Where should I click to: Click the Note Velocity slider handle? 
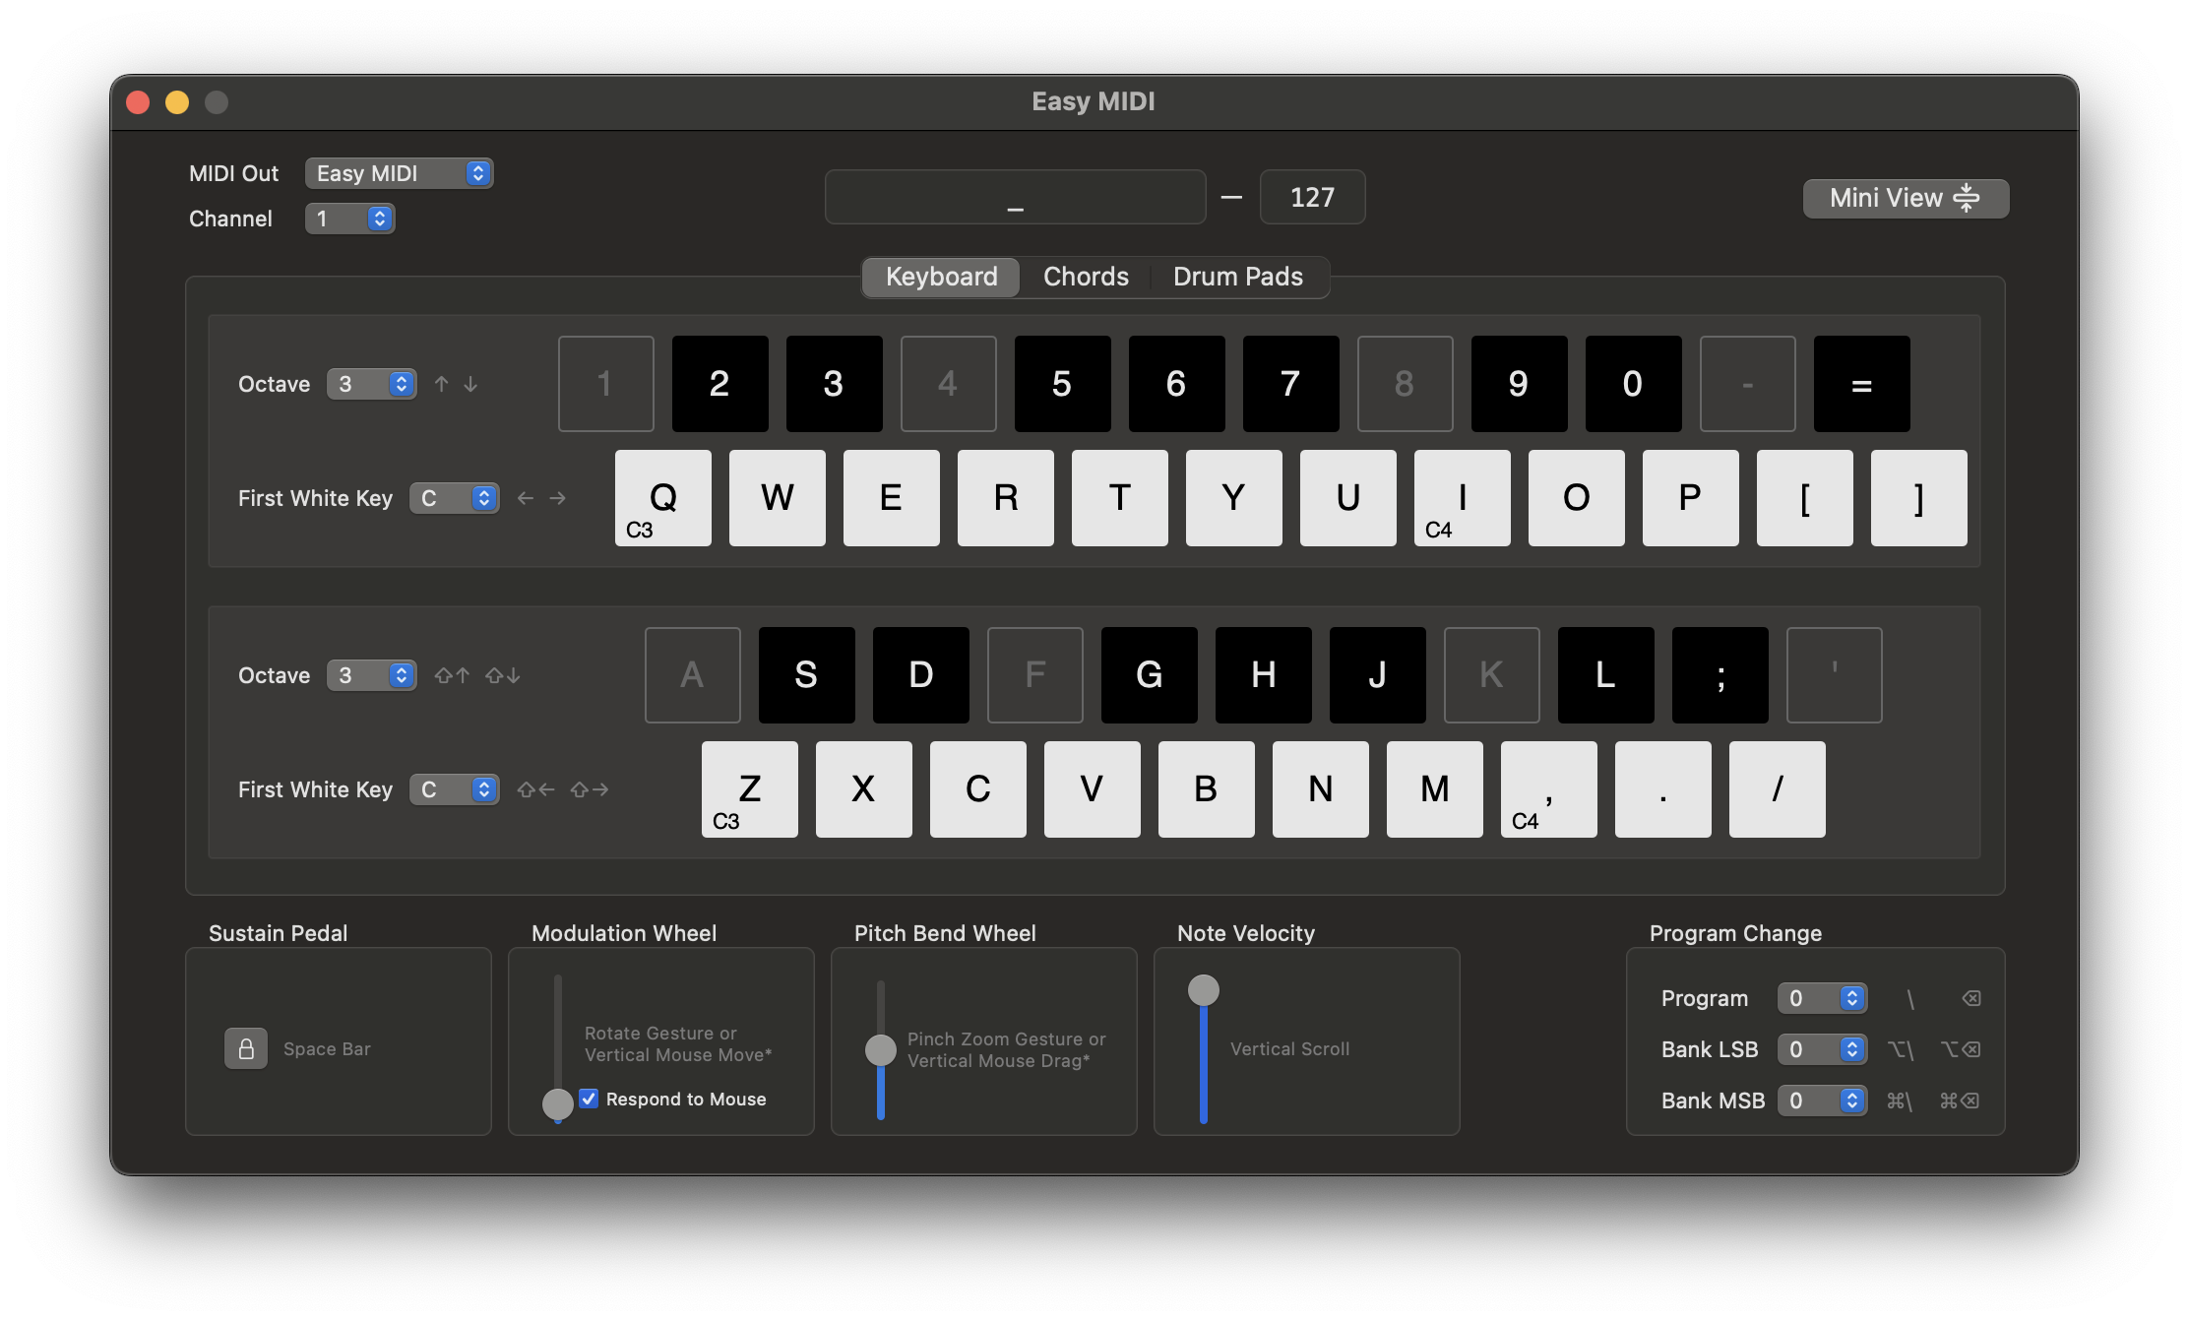1203,989
